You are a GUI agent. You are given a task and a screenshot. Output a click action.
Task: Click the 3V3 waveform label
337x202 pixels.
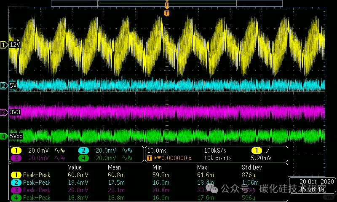pos(15,112)
